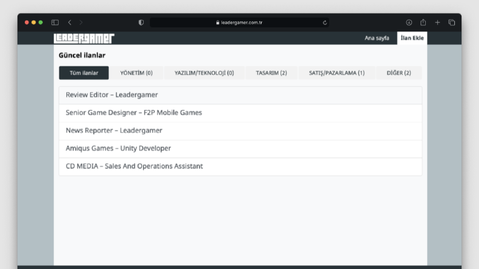
Task: Open a new tab with plus icon
Action: [x=437, y=22]
